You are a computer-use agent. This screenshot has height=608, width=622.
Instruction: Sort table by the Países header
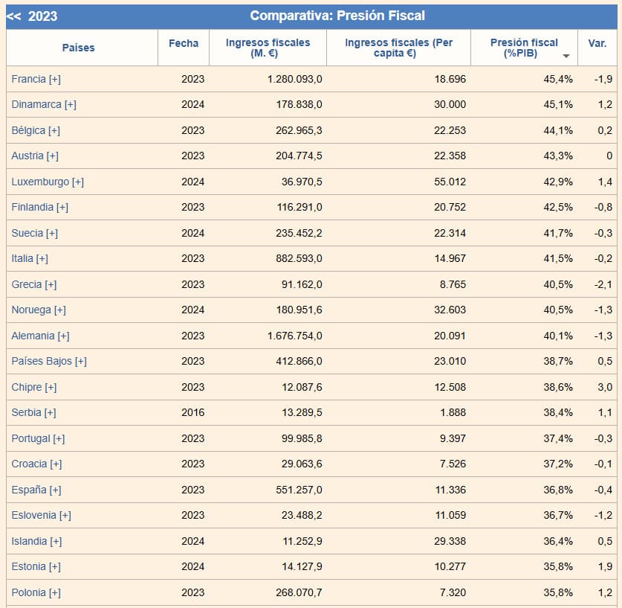80,47
